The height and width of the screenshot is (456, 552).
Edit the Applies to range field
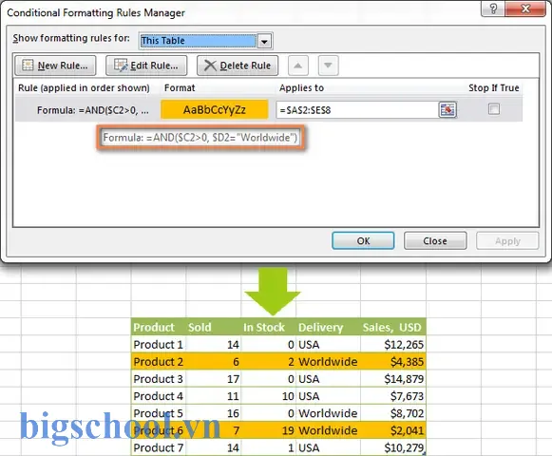pos(357,110)
